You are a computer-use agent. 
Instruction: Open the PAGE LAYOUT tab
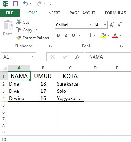[82, 13]
